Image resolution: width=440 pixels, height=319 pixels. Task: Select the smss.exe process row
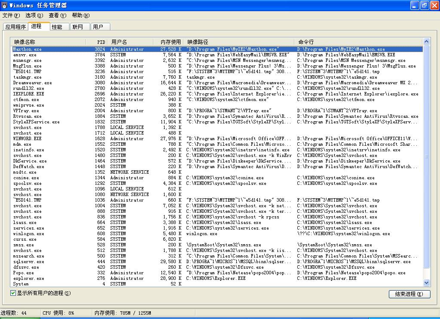[x=217, y=245]
